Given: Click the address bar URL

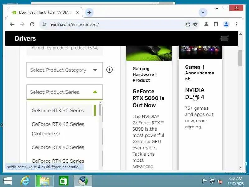Looking at the screenshot, I should tap(74, 24).
